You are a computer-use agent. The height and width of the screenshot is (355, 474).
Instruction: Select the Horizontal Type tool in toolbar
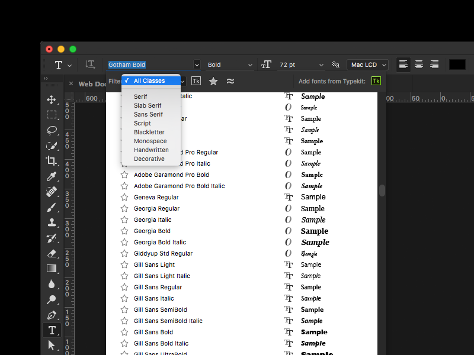[x=52, y=330]
